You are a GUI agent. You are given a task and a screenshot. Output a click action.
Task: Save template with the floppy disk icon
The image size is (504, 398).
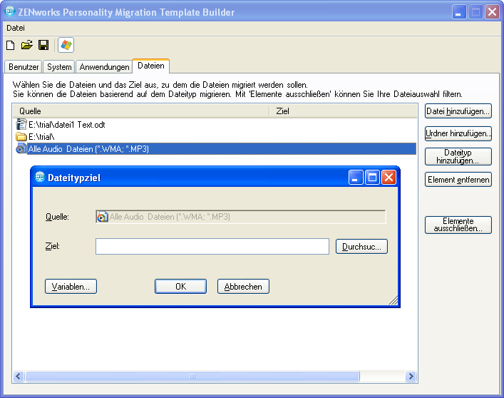[43, 45]
